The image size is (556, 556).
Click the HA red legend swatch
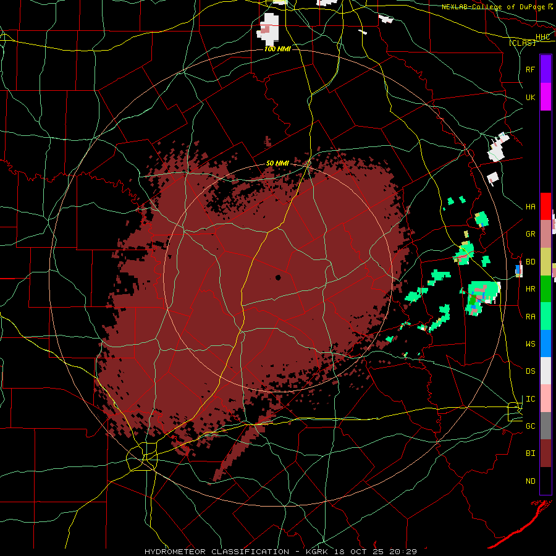coord(545,206)
